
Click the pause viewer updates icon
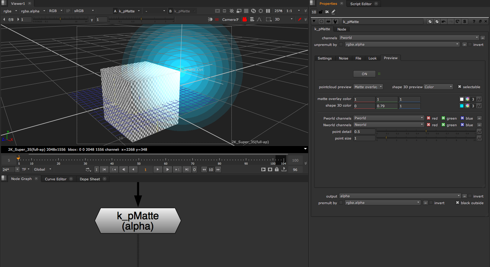point(268,11)
